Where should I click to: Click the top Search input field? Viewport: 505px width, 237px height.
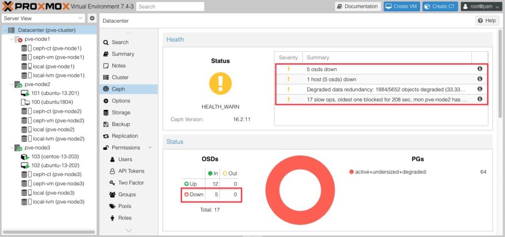pyautogui.click(x=170, y=6)
